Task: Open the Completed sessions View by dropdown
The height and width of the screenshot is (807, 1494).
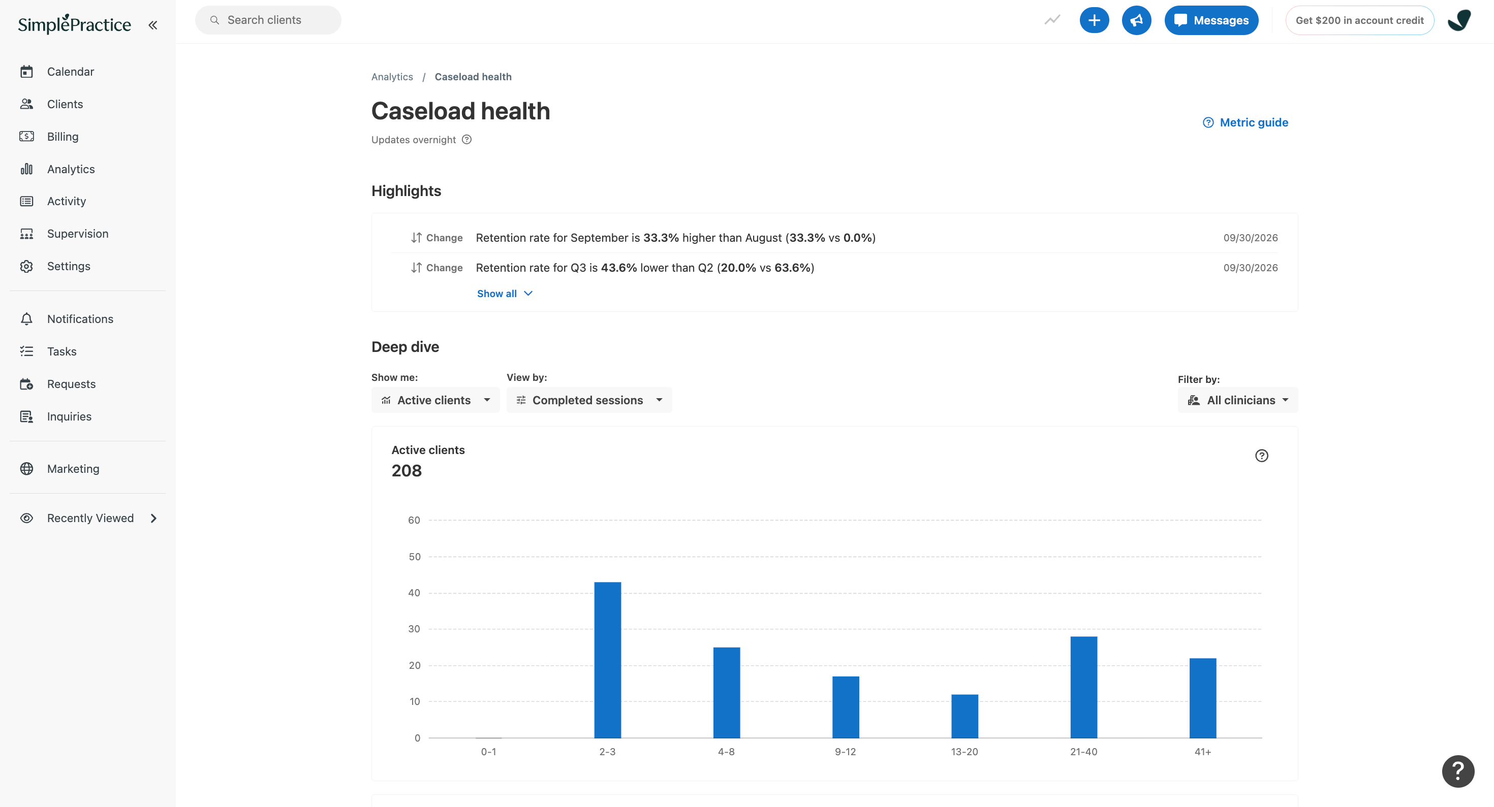Action: coord(588,400)
